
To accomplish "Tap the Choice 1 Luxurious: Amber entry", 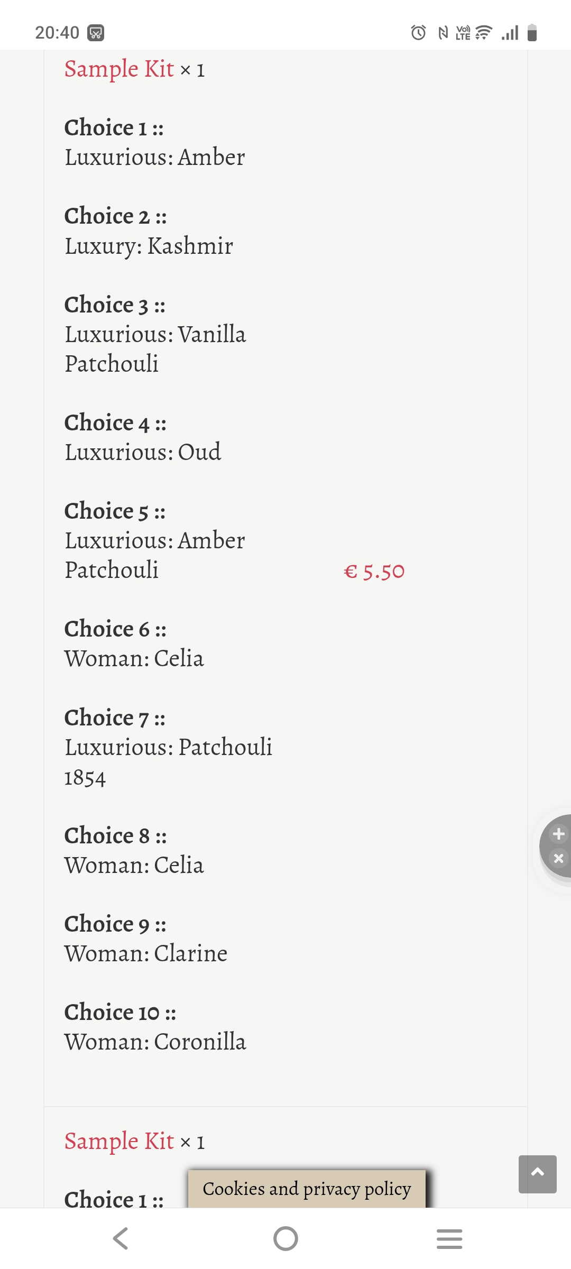I will (155, 142).
